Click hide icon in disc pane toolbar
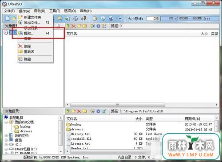Screen dimensions: 222x162 click(104, 26)
